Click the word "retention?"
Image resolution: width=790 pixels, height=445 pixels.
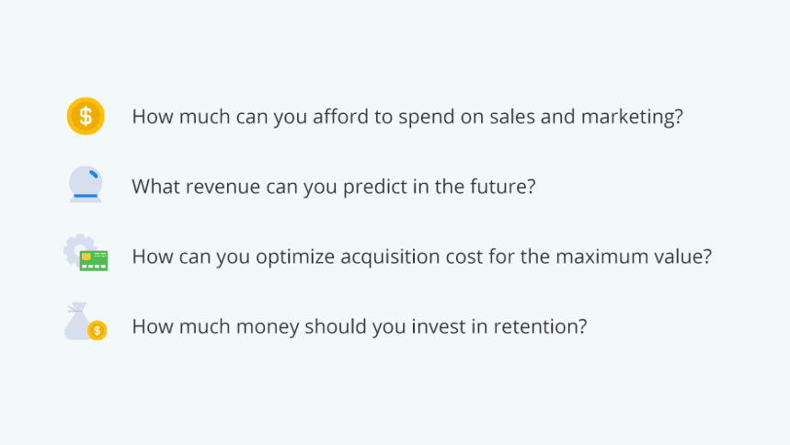[540, 326]
